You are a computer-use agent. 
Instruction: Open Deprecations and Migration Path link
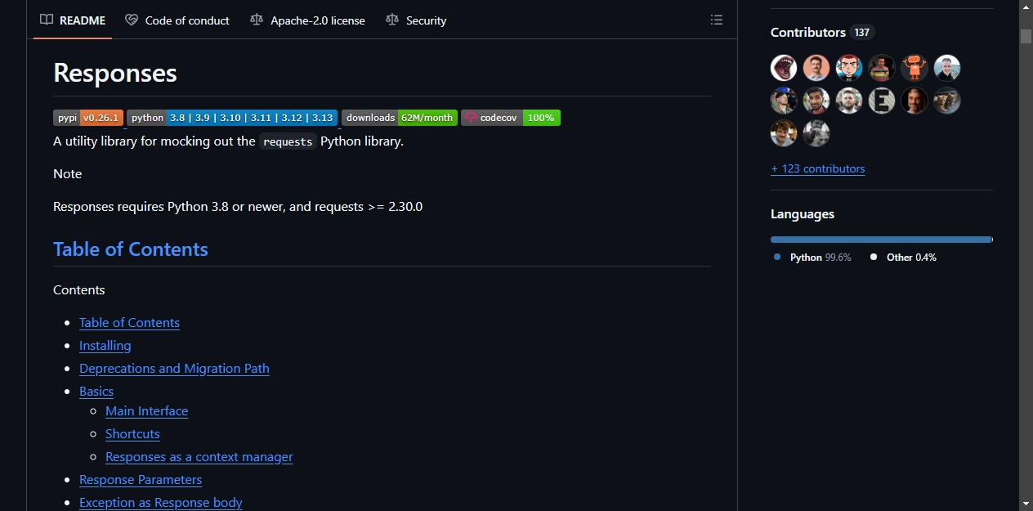click(174, 369)
